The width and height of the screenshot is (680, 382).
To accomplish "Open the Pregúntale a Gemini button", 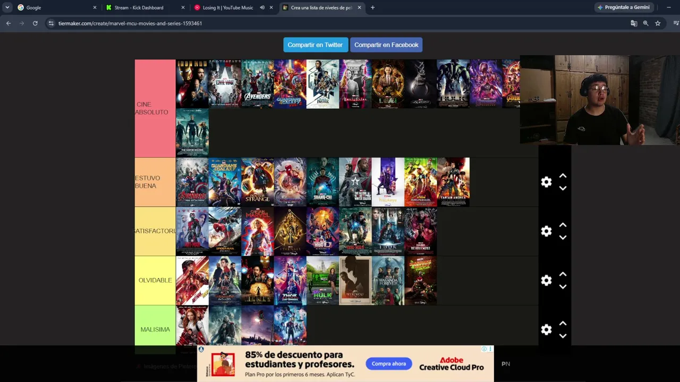I will pos(623,7).
